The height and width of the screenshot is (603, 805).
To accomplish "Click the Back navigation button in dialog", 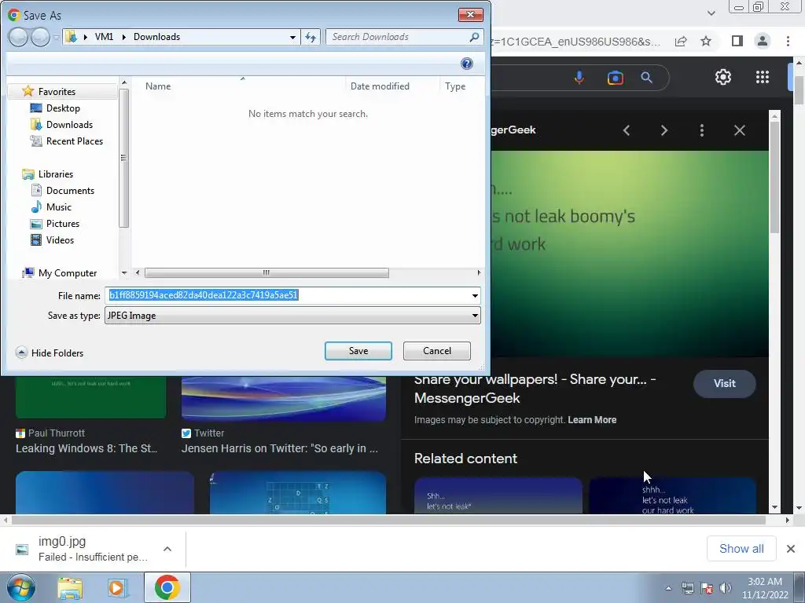I will 18,37.
